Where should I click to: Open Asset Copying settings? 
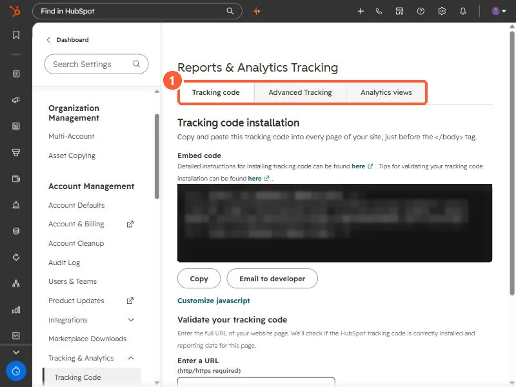click(x=72, y=155)
